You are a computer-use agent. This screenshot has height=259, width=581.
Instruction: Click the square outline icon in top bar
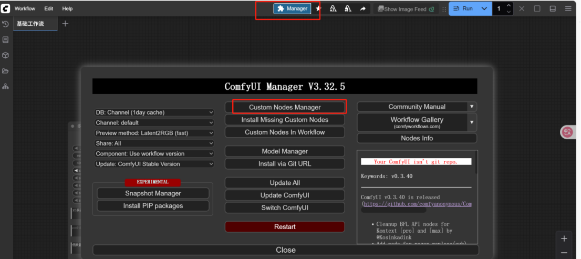537,8
